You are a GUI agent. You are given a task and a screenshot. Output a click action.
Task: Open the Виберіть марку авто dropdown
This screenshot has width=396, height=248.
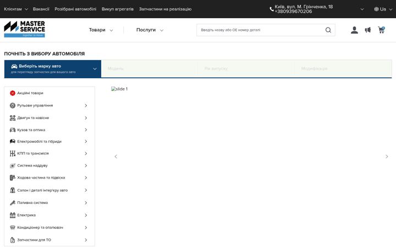pyautogui.click(x=53, y=69)
